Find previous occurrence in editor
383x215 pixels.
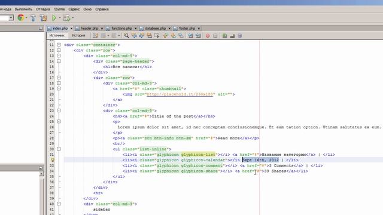click(x=134, y=36)
